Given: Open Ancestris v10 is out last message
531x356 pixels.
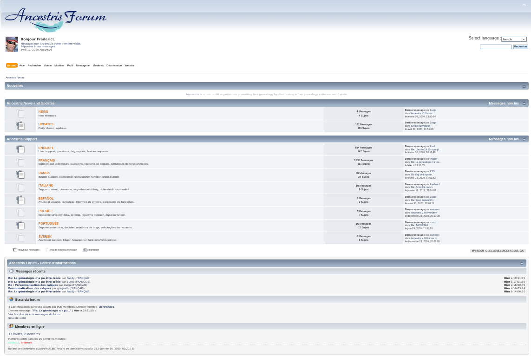Looking at the screenshot, I should [x=422, y=113].
